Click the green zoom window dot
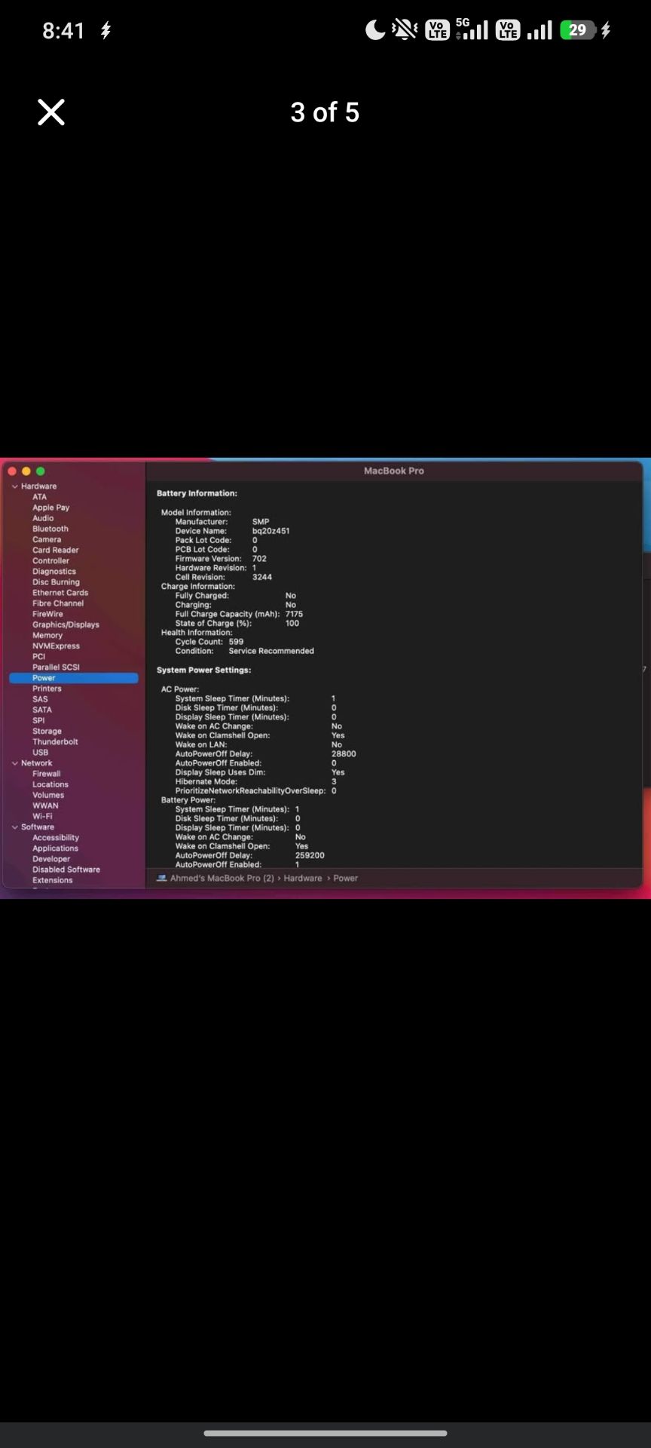Image resolution: width=651 pixels, height=1448 pixels. click(x=41, y=471)
